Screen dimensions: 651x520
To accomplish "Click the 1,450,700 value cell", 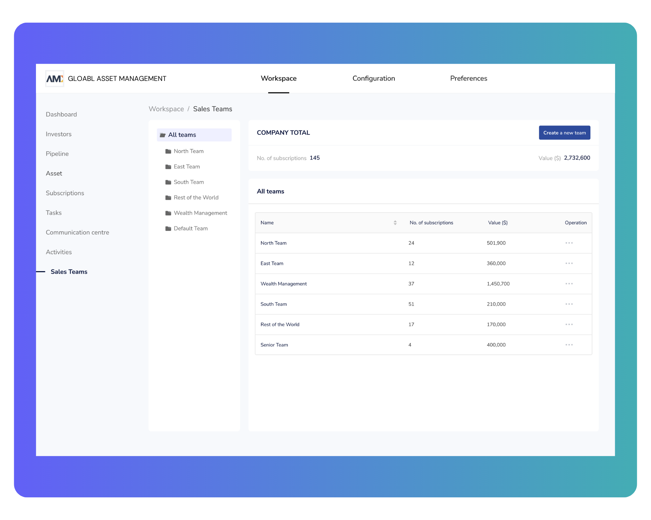I will click(498, 284).
